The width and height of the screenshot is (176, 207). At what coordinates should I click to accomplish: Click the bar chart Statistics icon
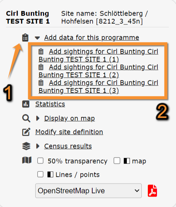(26, 104)
